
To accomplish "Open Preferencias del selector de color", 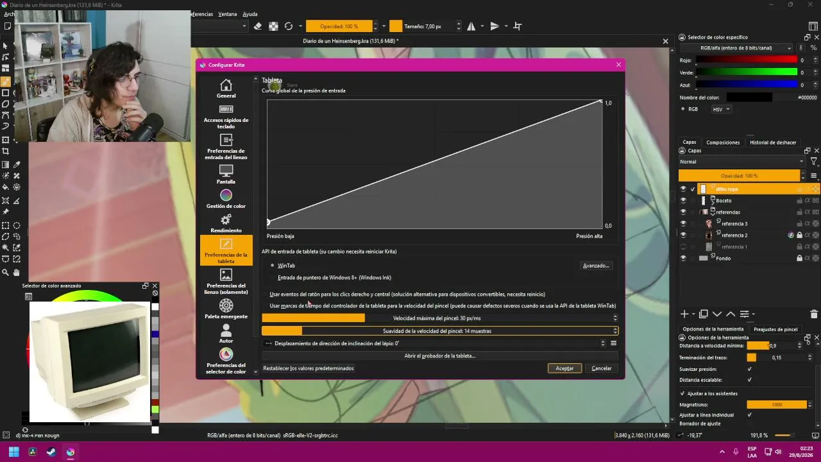I will pos(226,361).
